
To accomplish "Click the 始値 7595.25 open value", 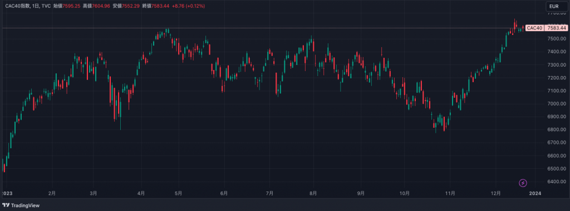I will pyautogui.click(x=67, y=6).
